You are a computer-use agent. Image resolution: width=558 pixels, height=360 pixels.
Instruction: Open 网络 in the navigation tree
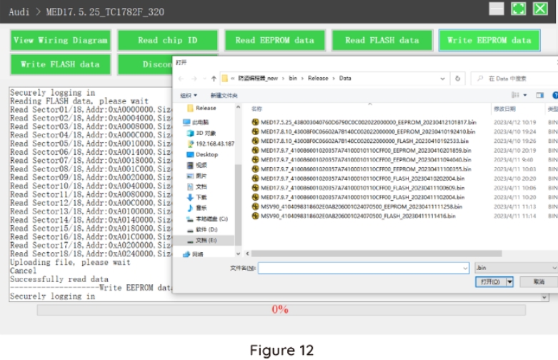193,254
